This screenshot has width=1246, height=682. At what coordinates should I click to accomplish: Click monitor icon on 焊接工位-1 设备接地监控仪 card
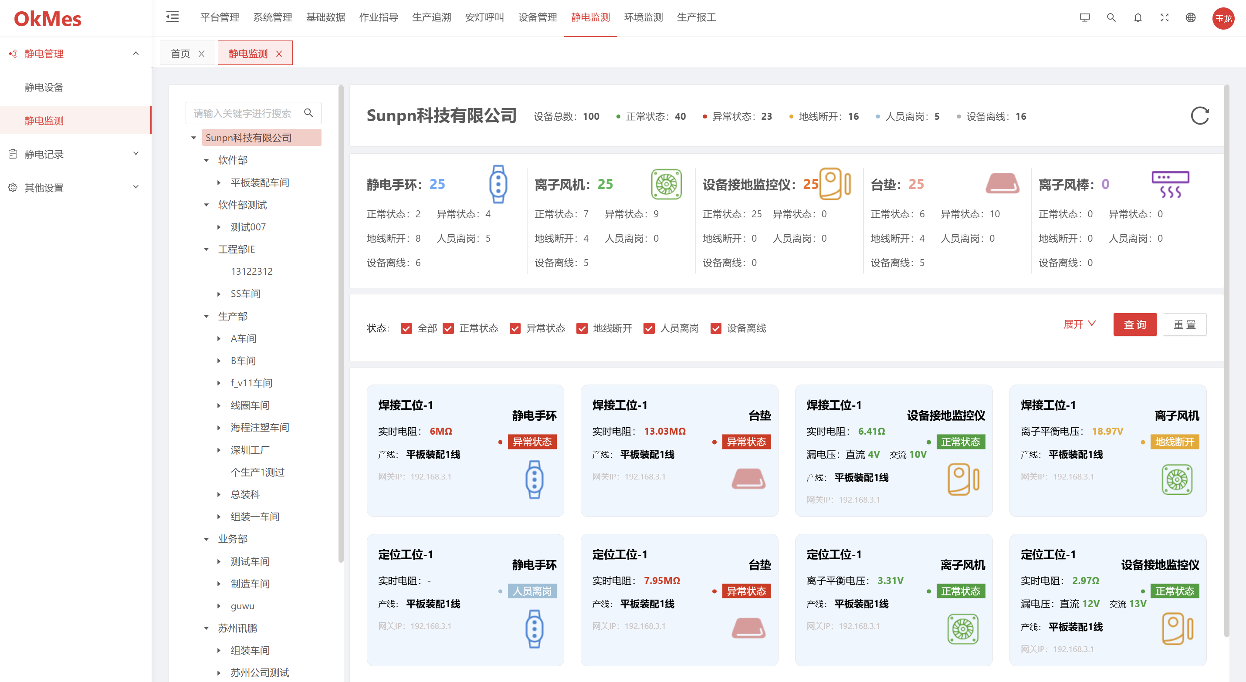coord(964,479)
